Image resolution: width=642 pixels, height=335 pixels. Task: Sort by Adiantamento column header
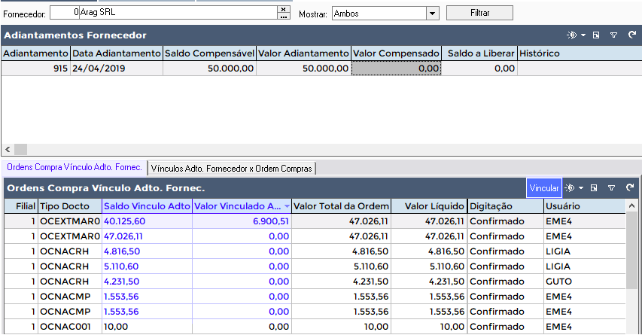coord(35,53)
